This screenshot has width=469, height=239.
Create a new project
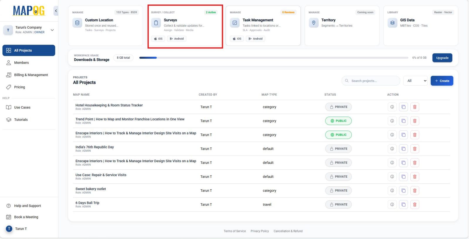[x=442, y=81]
